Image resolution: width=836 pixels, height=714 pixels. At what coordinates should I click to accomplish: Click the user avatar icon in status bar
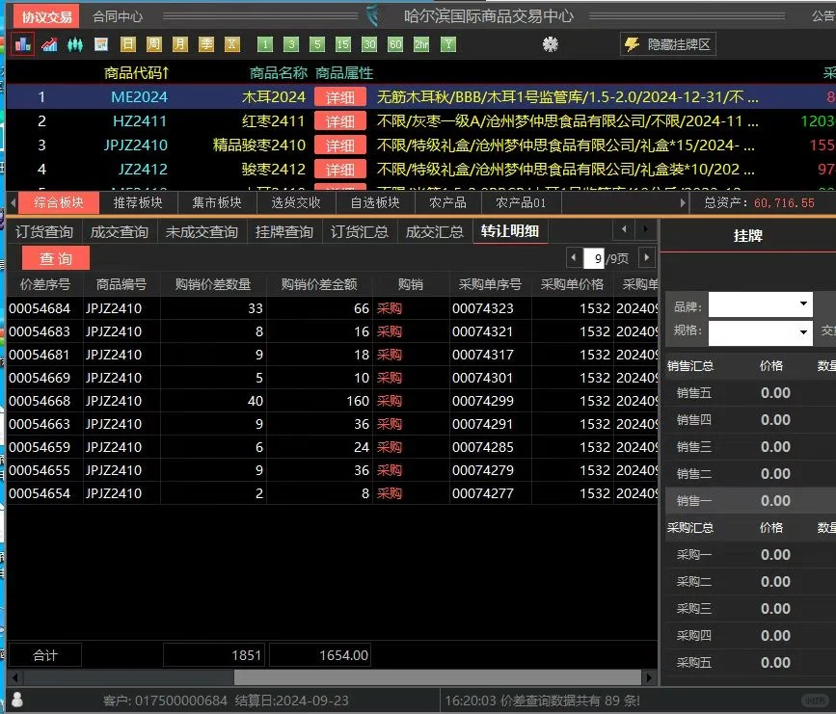click(17, 700)
